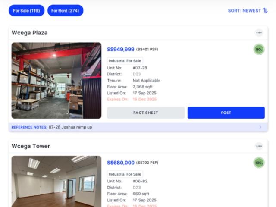This screenshot has height=207, width=276.
Task: Click the S$680,000 price
Action: coord(121,163)
